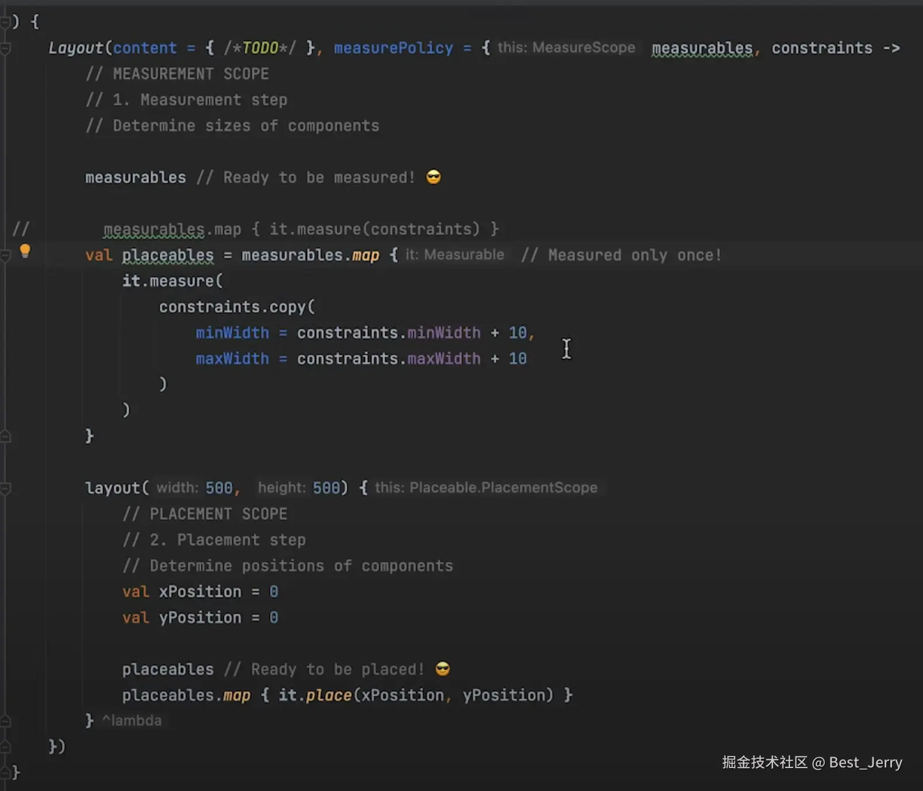Click the '// 1. Measurement step' comment

click(187, 100)
